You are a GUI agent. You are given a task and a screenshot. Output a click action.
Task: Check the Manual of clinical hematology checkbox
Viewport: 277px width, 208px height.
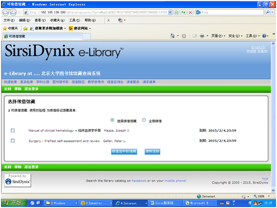[x=13, y=131]
